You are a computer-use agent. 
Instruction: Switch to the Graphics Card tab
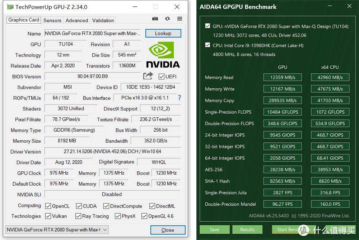24,20
